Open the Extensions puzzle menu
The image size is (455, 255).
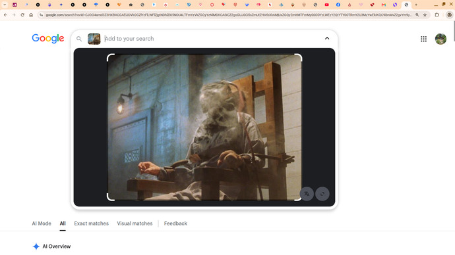(x=437, y=15)
